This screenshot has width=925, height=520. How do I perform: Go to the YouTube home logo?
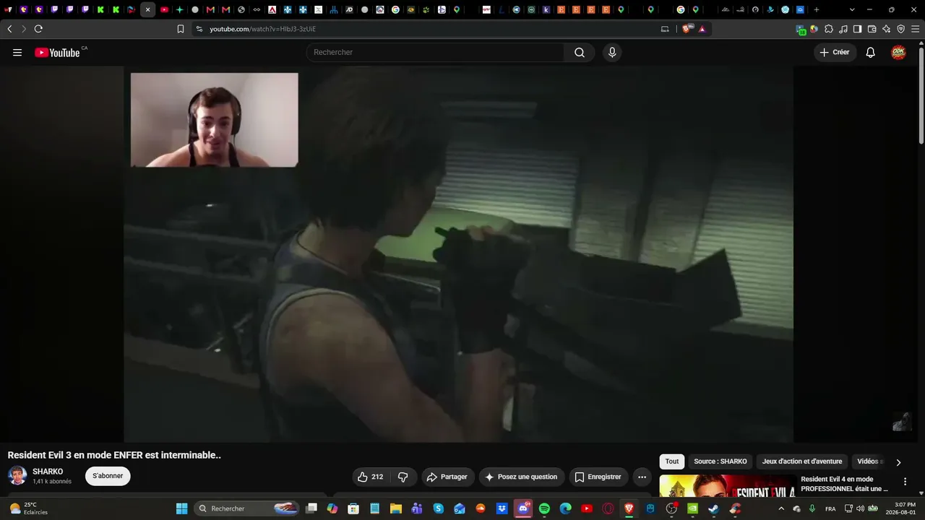tap(57, 53)
